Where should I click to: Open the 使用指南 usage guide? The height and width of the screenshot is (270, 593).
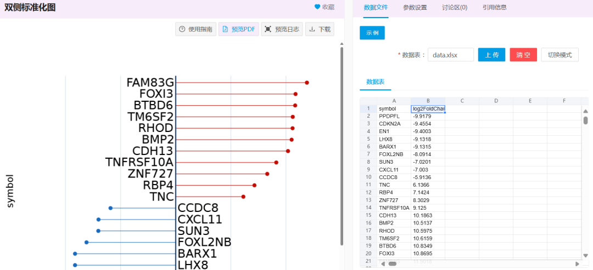coord(196,29)
